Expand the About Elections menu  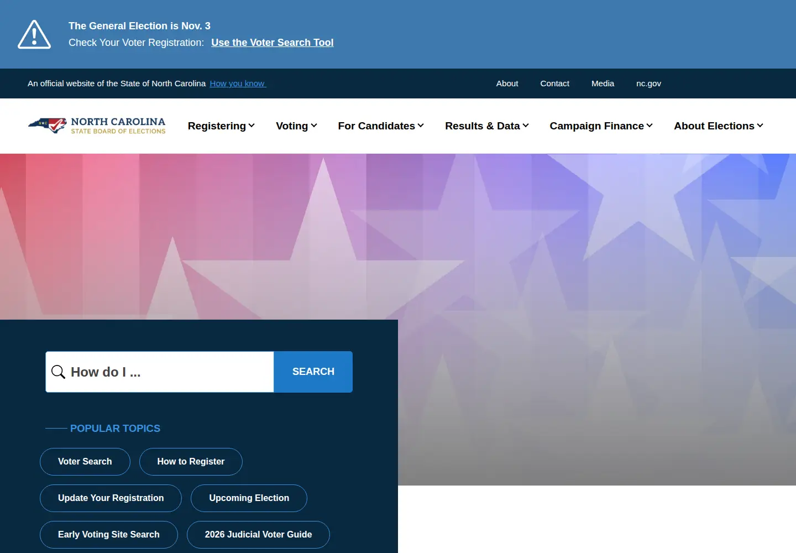point(719,126)
